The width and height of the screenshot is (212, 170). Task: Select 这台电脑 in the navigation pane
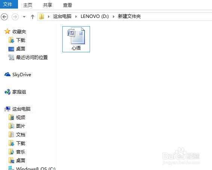pyautogui.click(x=21, y=109)
